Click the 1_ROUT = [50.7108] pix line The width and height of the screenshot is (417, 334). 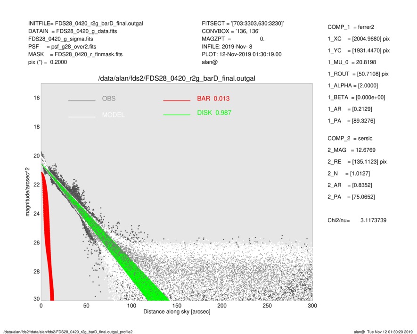click(358, 74)
